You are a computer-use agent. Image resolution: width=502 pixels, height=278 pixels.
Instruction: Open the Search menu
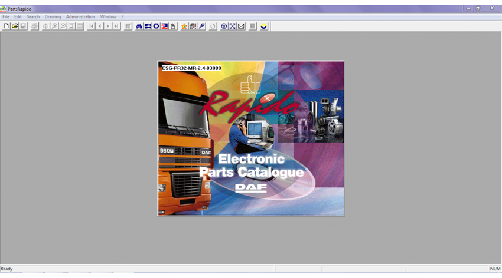33,16
